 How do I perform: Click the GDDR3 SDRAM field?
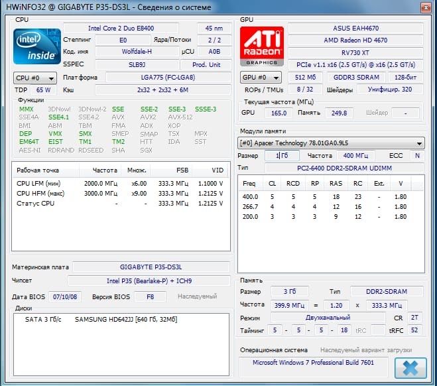pos(356,77)
